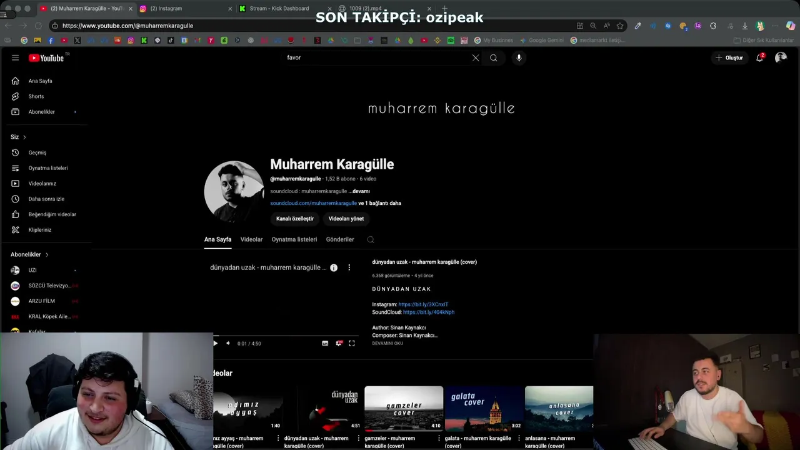The height and width of the screenshot is (450, 800).
Task: Open the Instagram bit.ly link
Action: tap(423, 304)
